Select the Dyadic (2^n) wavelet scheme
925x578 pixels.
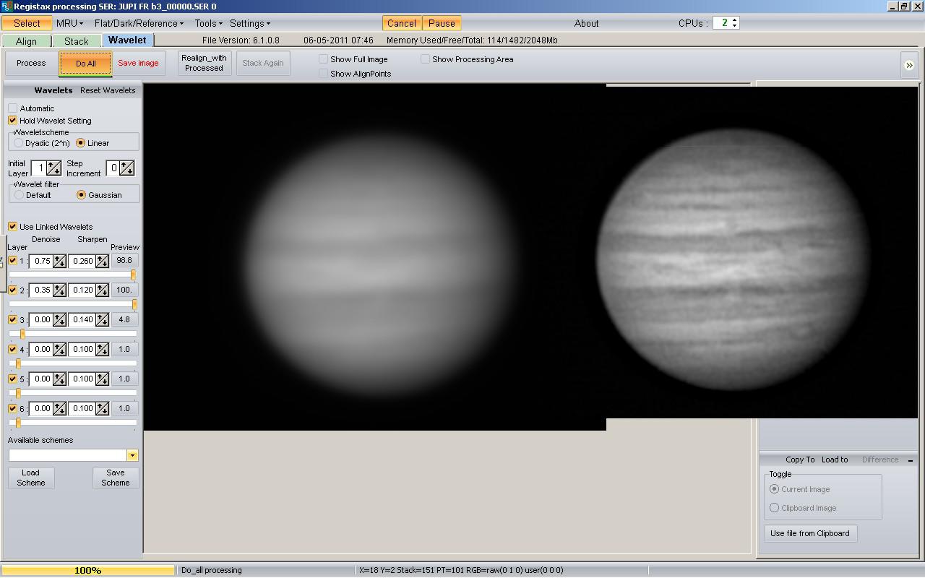pos(19,143)
